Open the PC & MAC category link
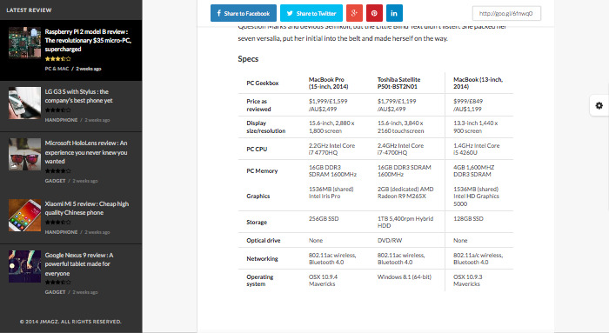 click(57, 69)
